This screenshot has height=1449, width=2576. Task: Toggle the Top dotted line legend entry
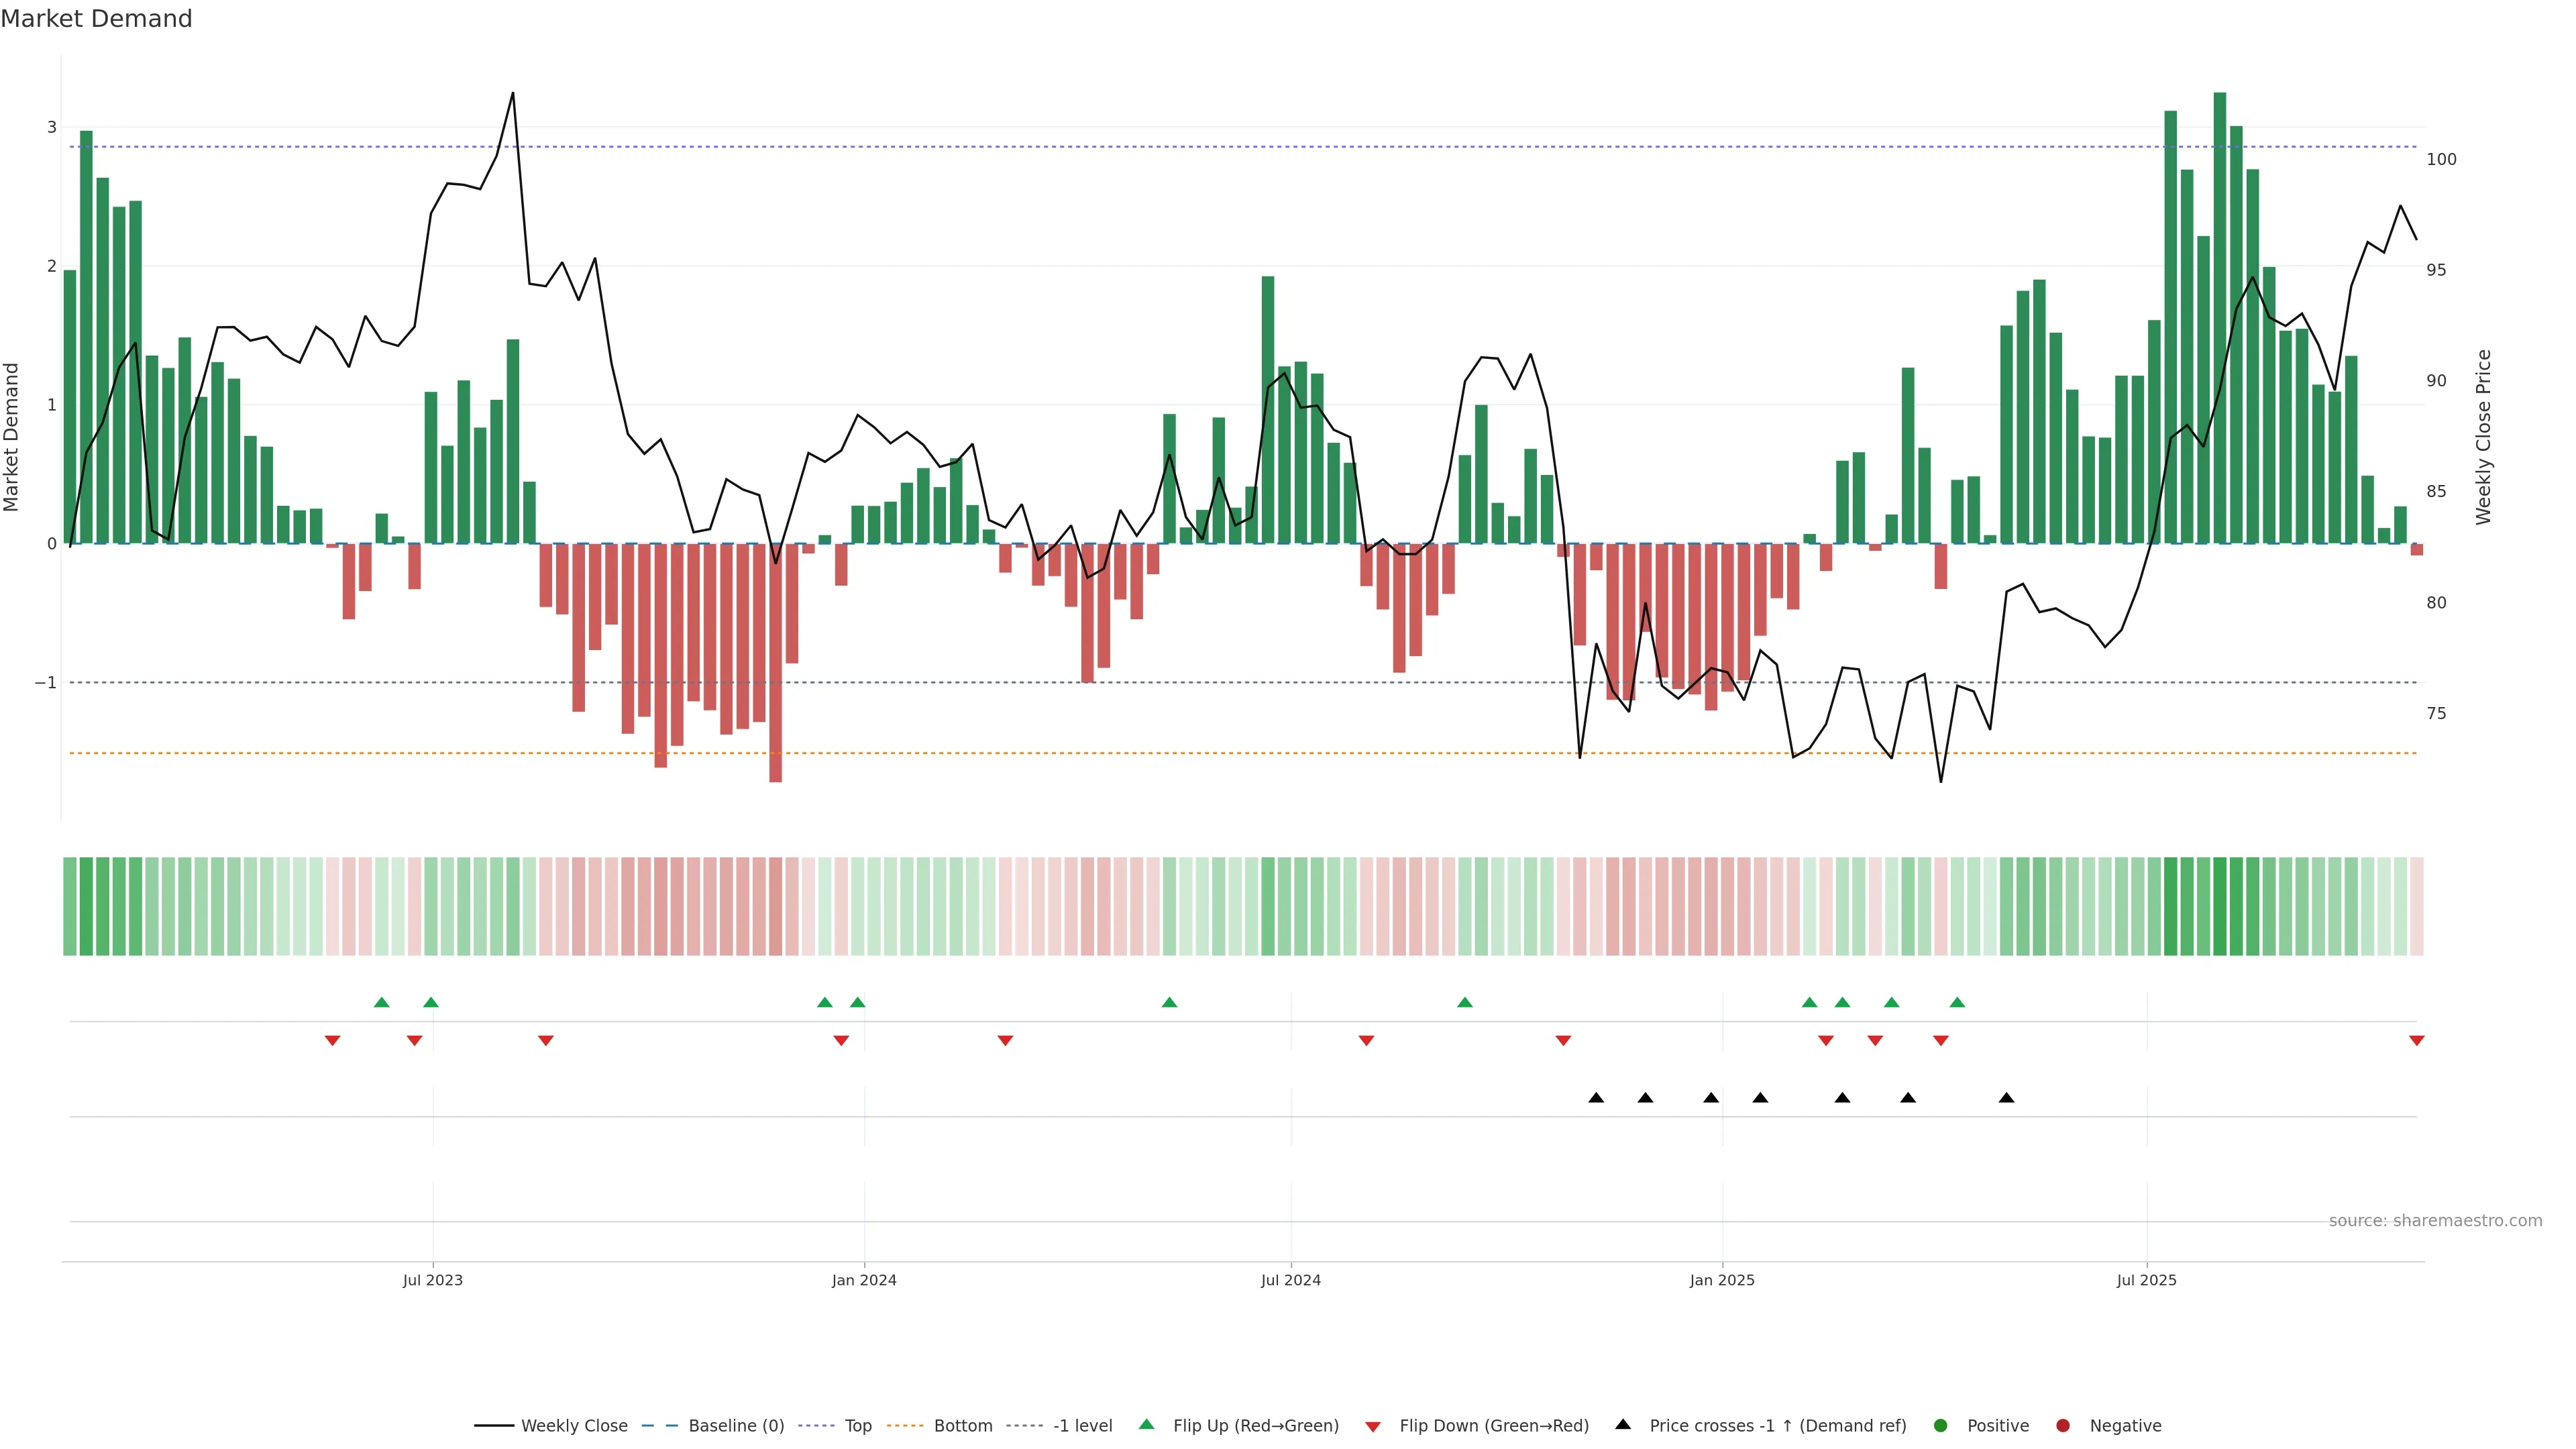(857, 1425)
